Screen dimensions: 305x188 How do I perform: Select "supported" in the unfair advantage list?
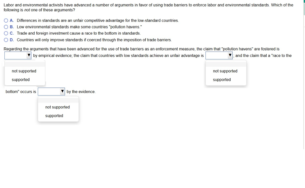(222, 80)
